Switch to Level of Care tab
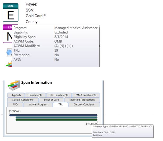The image size is (163, 141). 52,100
